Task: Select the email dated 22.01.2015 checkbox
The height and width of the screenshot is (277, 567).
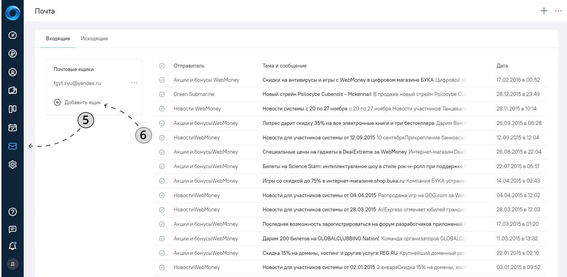Action: 162,253
